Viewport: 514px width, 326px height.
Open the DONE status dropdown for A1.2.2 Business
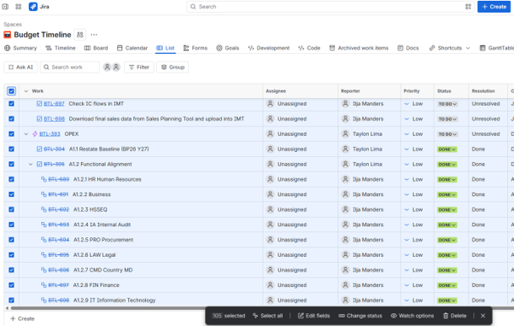pos(447,195)
